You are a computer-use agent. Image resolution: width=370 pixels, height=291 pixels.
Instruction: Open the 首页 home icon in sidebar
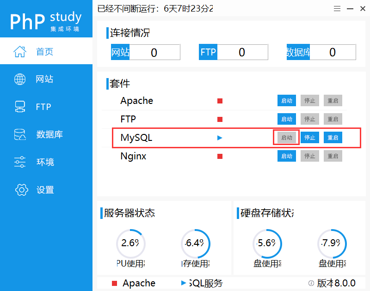[20, 52]
